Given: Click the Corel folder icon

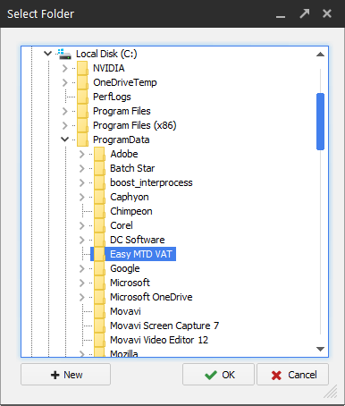Looking at the screenshot, I should (99, 225).
